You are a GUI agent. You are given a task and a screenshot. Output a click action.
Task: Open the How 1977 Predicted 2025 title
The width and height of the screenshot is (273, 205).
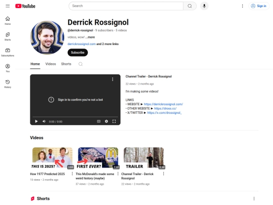pos(48,174)
